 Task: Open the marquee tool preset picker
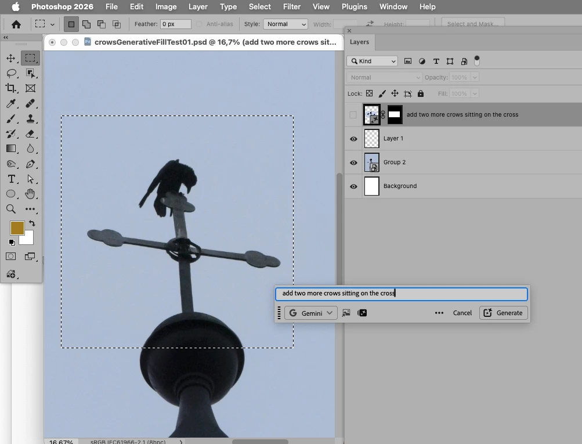pyautogui.click(x=52, y=24)
